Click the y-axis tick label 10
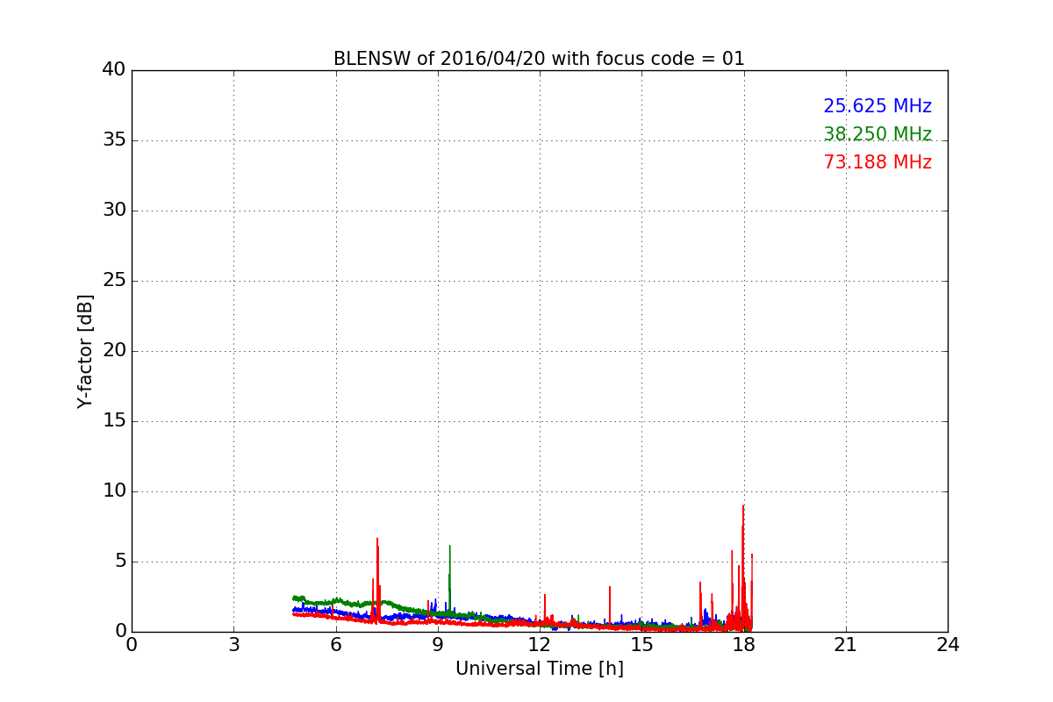The height and width of the screenshot is (702, 1053). tap(114, 491)
